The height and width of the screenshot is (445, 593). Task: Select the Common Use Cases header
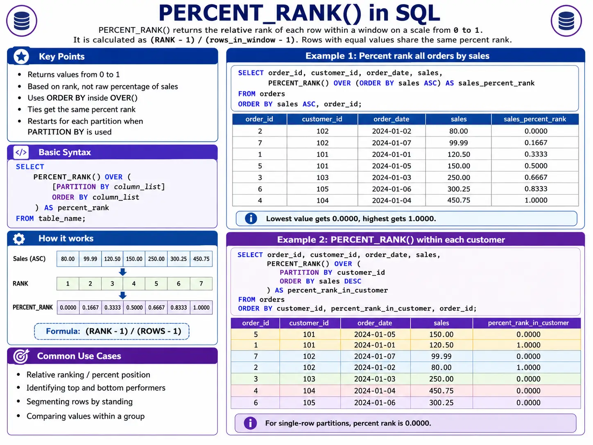[x=113, y=356]
